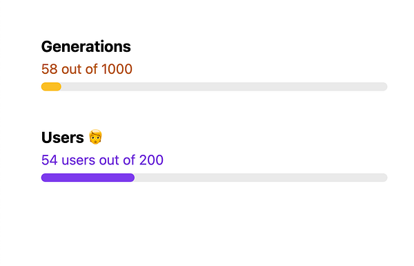The height and width of the screenshot is (266, 414).
Task: Click the yellow filled part of Generations bar
Action: tap(51, 87)
